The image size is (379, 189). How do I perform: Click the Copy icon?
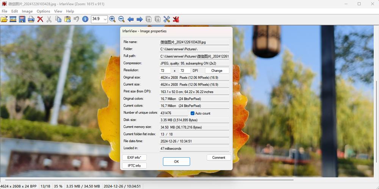(x=58, y=19)
